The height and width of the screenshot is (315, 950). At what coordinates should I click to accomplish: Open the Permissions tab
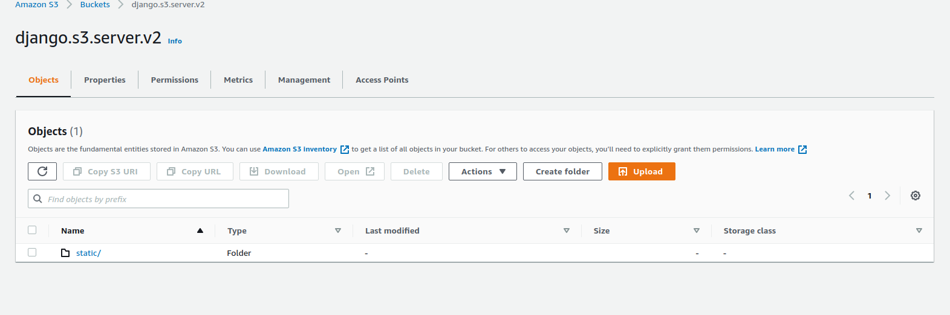[x=175, y=80]
